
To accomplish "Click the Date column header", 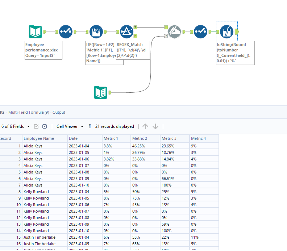I will click(85, 138).
